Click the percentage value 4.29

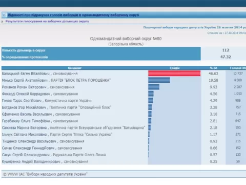tap(214, 101)
